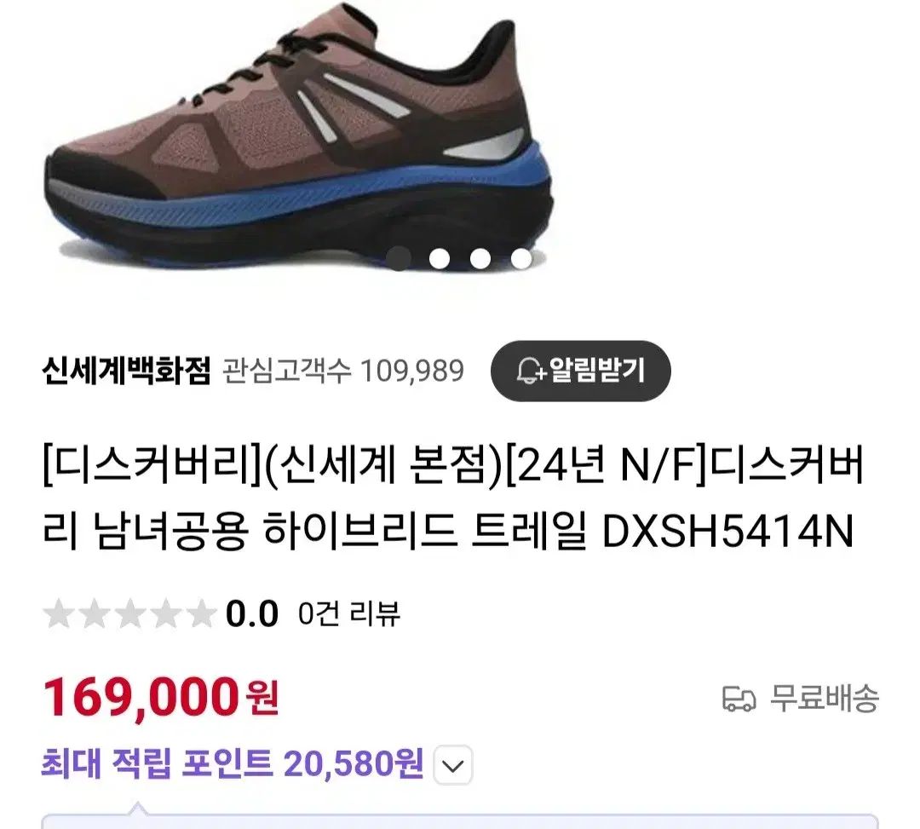Viewport: 920px width, 829px height.
Task: Open the 신세계백화점 store link
Action: click(x=125, y=371)
